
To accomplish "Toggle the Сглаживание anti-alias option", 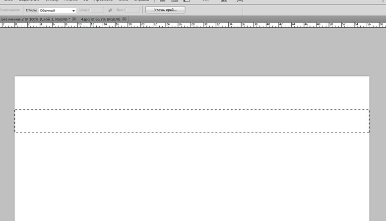I will pos(10,10).
